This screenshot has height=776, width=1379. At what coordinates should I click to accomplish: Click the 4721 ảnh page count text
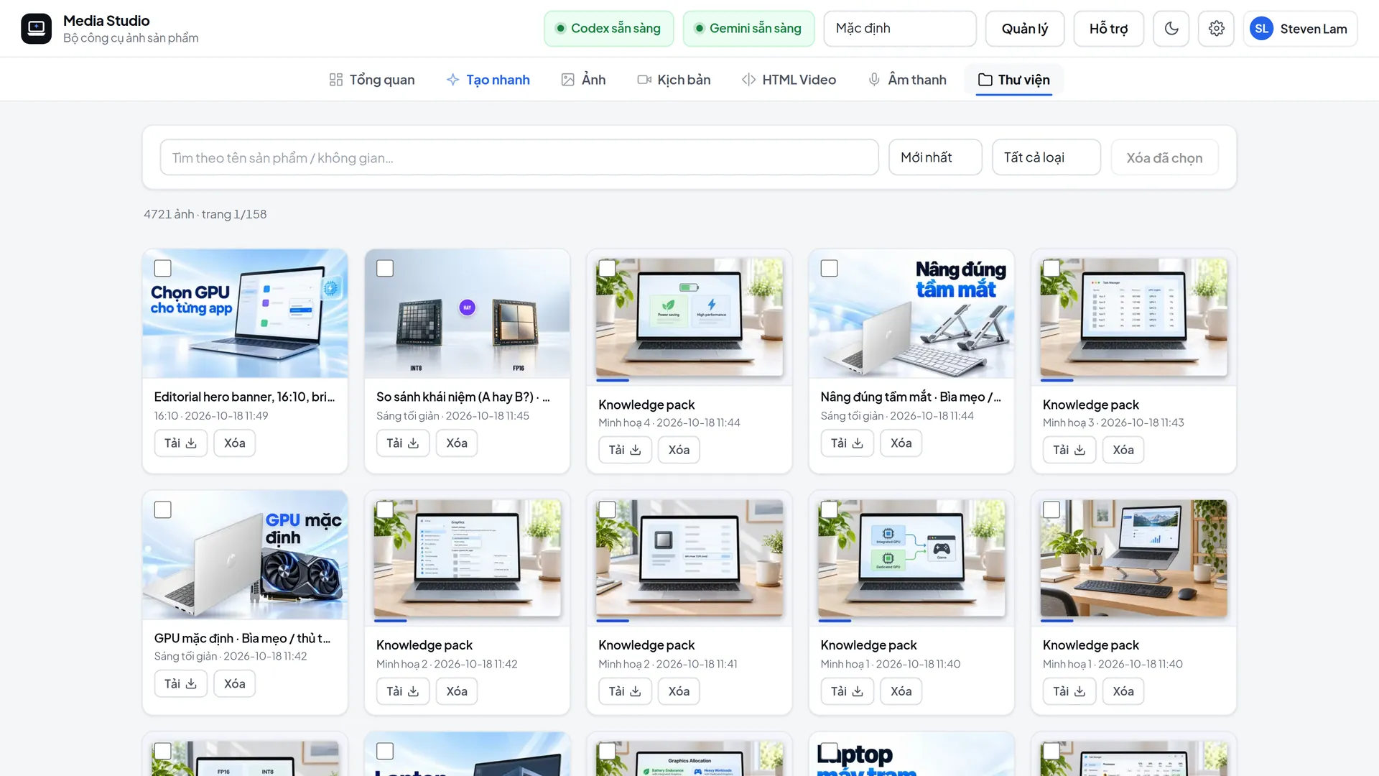[x=205, y=214]
